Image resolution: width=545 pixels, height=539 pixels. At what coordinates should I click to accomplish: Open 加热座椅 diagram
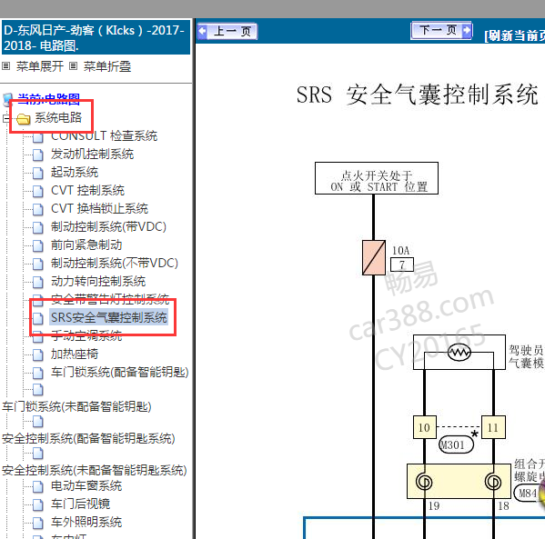coord(75,354)
